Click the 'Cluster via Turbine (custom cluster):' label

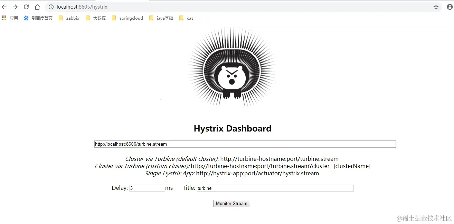[142, 166]
